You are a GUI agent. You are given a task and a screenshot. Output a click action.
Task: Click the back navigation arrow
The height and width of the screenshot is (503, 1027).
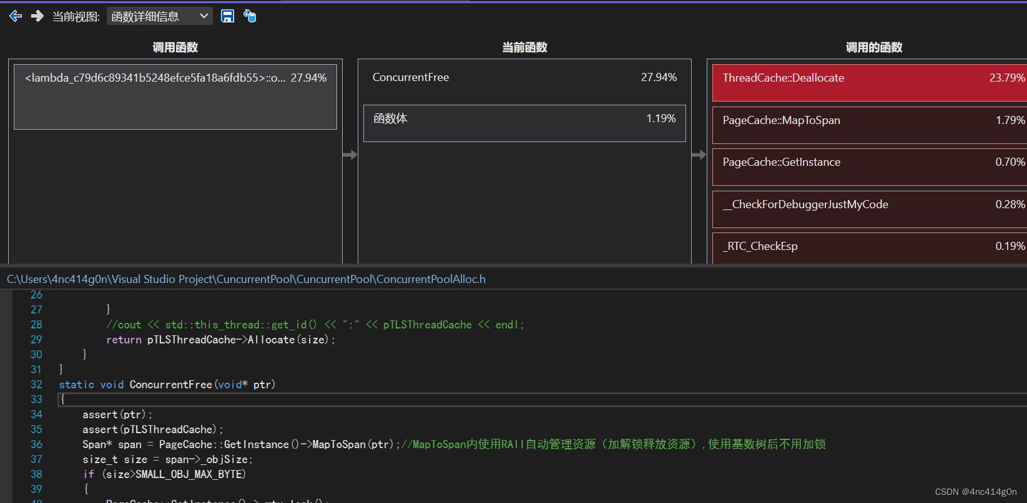16,16
